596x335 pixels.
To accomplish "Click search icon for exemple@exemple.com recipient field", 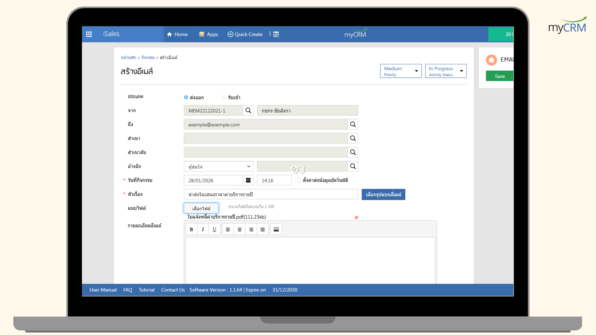I will point(353,124).
